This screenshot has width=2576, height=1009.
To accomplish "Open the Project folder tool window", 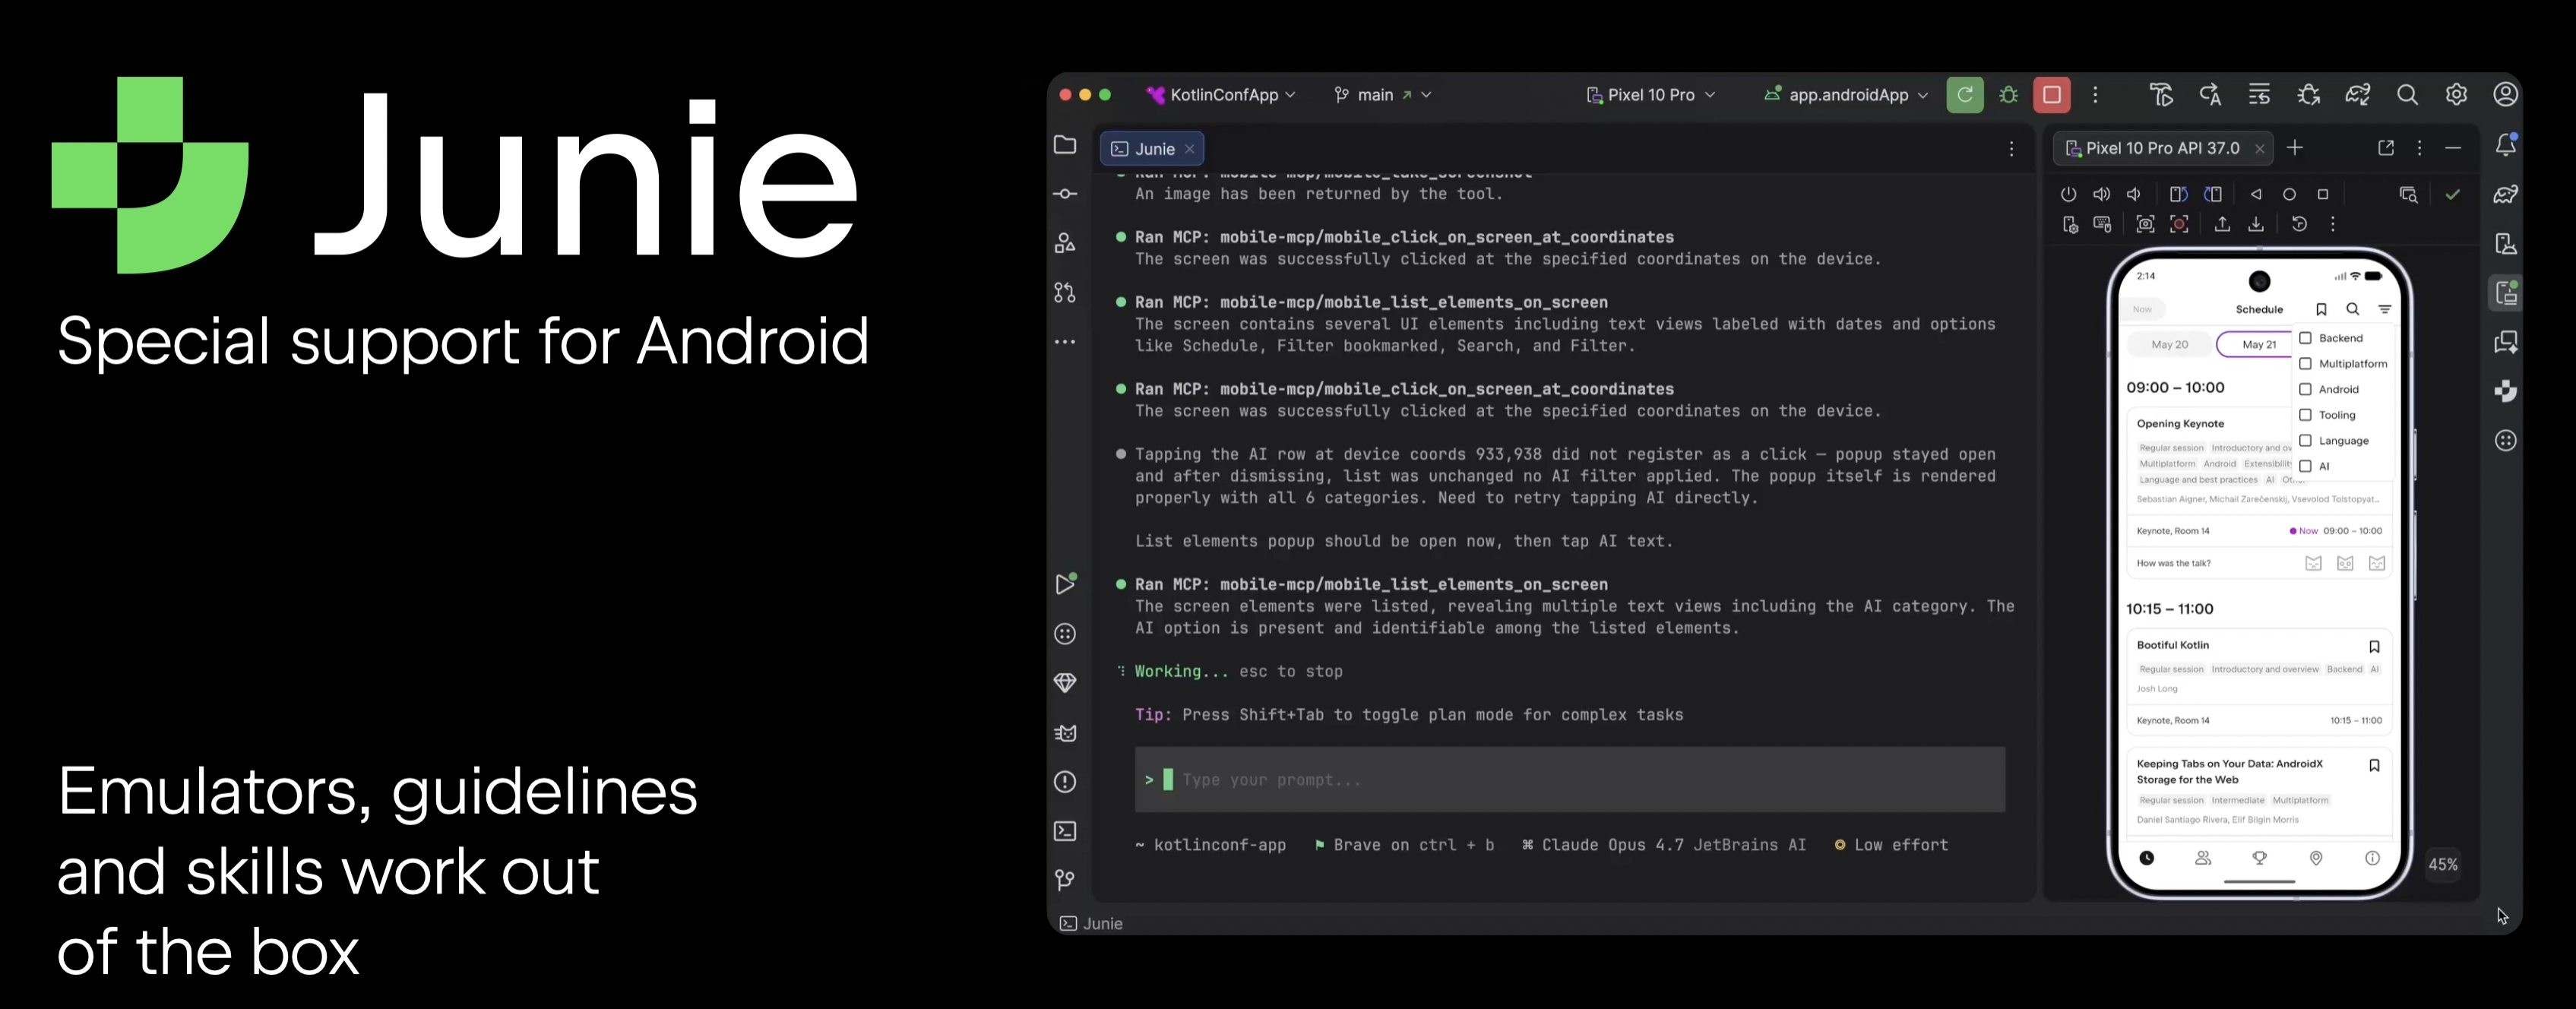I will pos(1065,145).
